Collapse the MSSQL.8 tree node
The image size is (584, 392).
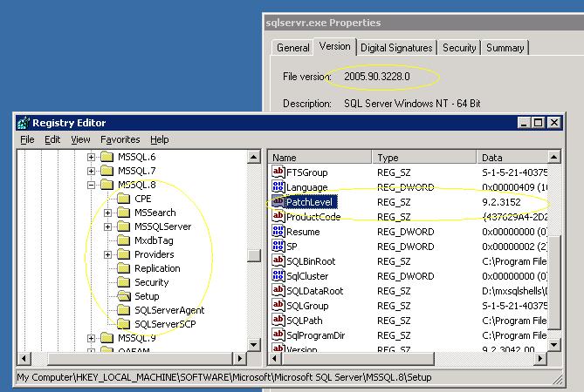[91, 185]
